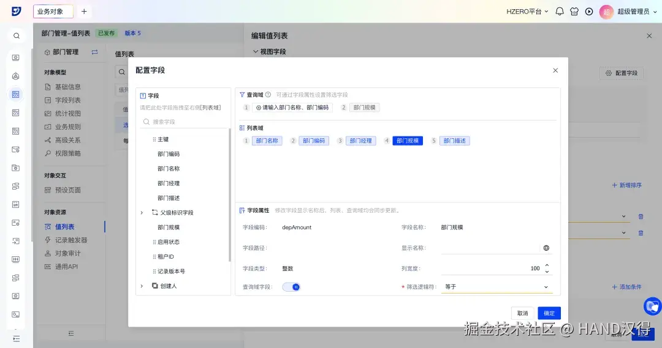Open the HZERO平台 dropdown

pyautogui.click(x=527, y=12)
